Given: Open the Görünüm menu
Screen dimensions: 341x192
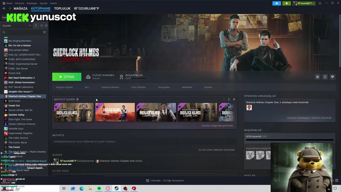Looking at the screenshot, I should coord(19,3).
